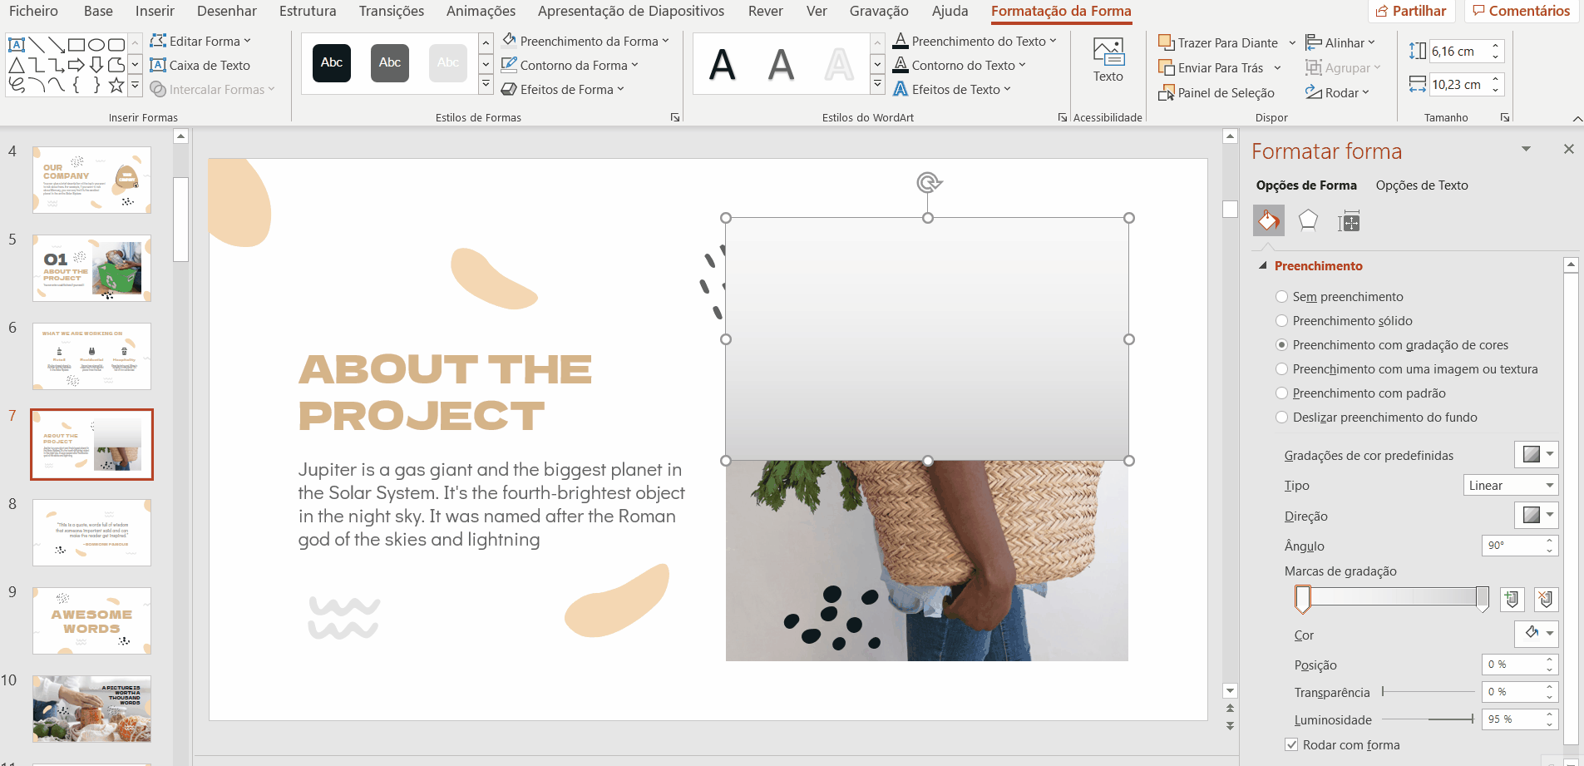Click Efeitos de Texto icon
The width and height of the screenshot is (1584, 766).
point(901,89)
